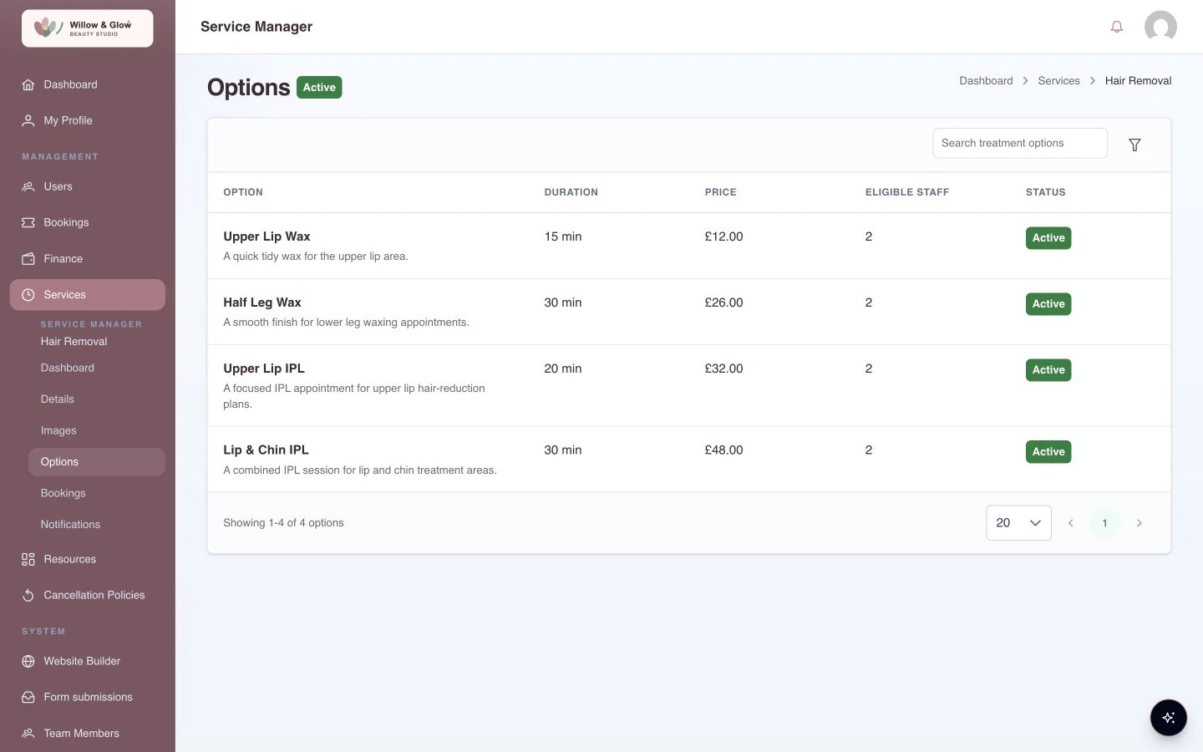The width and height of the screenshot is (1203, 752).
Task: Click Dashboard breadcrumb link
Action: [x=986, y=81]
